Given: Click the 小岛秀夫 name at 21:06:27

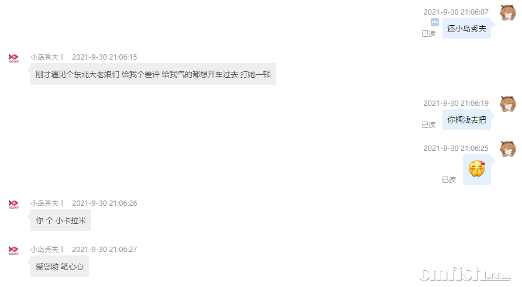Looking at the screenshot, I should [x=44, y=250].
